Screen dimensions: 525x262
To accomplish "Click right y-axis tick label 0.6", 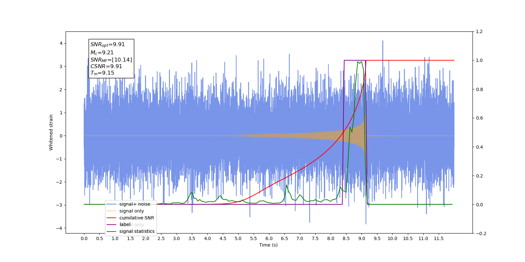I will (x=479, y=118).
